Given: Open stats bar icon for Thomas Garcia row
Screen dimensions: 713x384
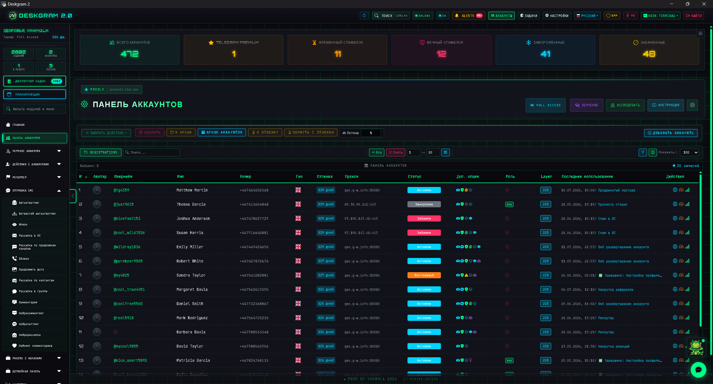Looking at the screenshot, I should click(687, 204).
